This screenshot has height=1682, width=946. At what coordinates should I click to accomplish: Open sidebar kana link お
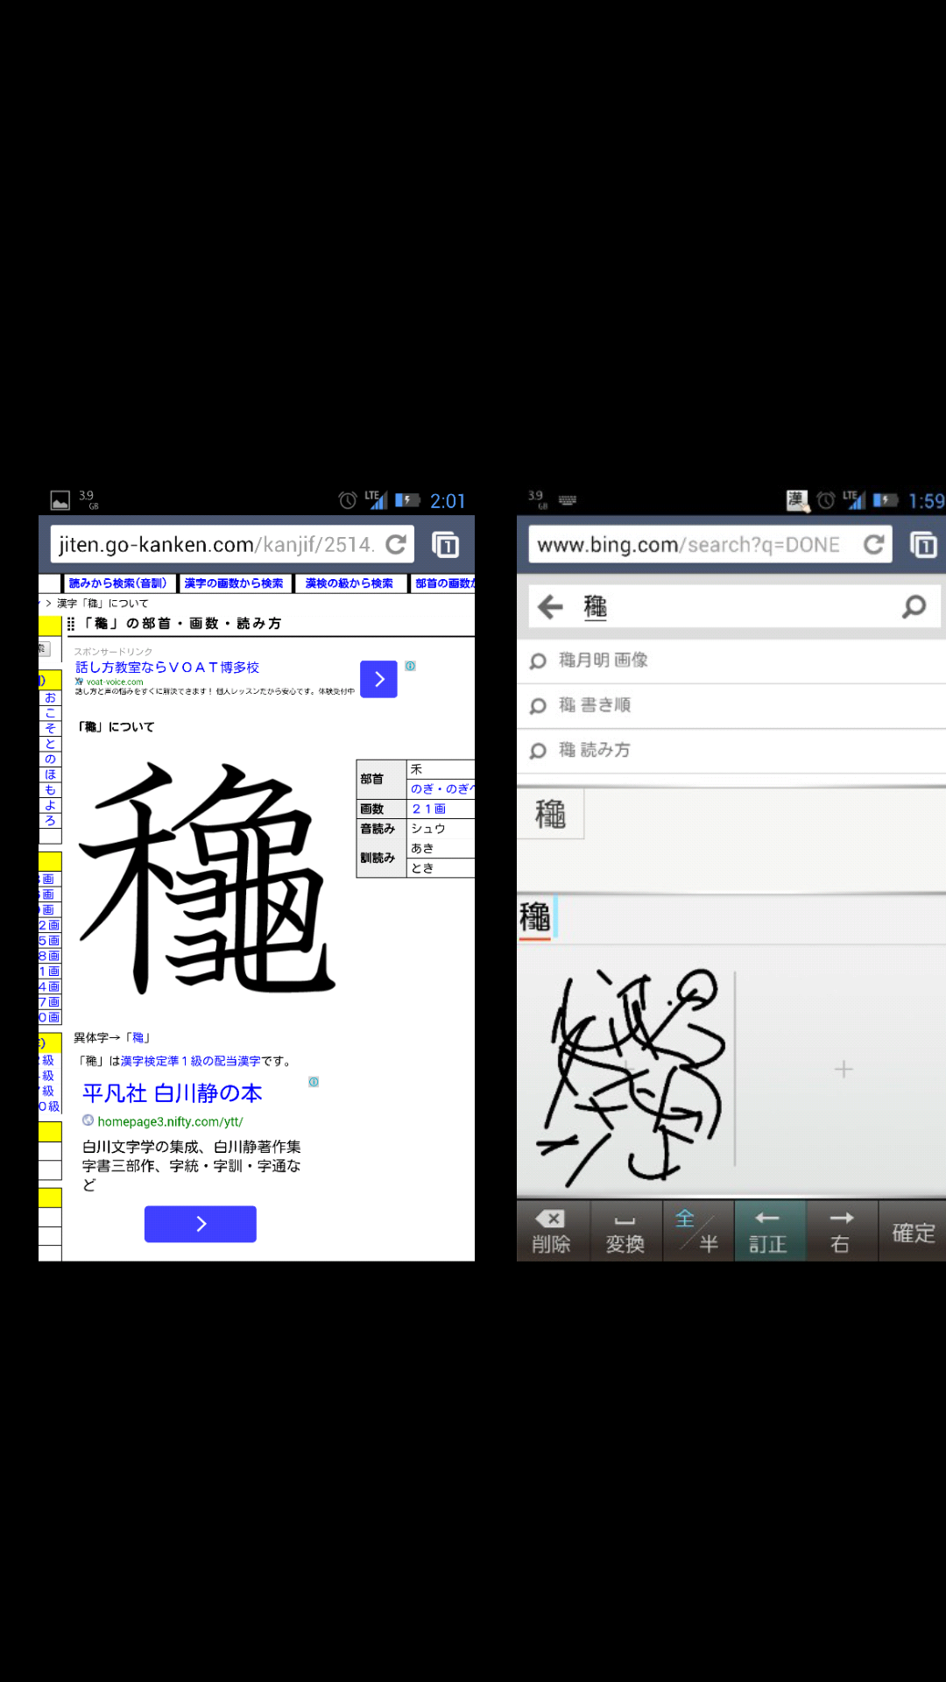[50, 698]
